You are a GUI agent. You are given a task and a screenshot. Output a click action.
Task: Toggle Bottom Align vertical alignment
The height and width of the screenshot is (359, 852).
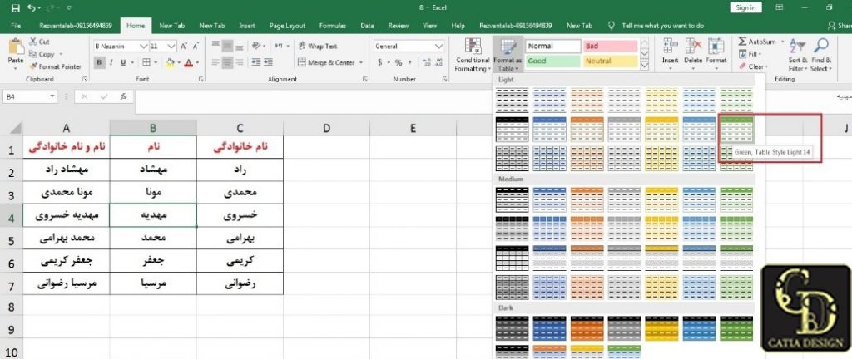coord(240,46)
